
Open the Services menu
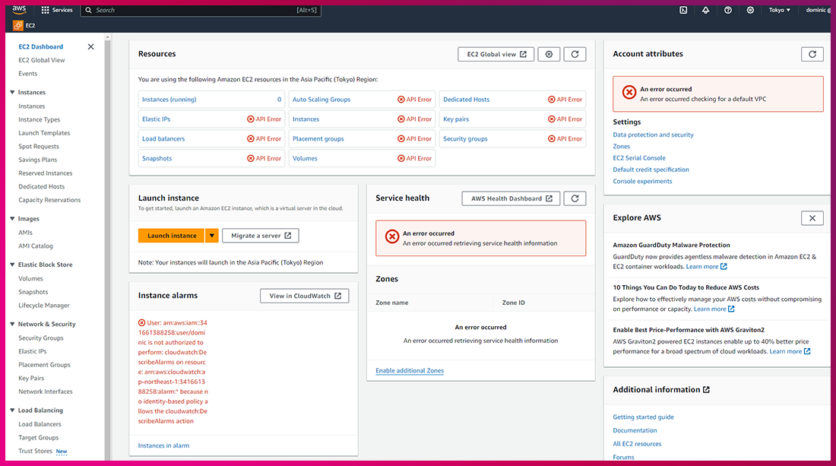57,10
